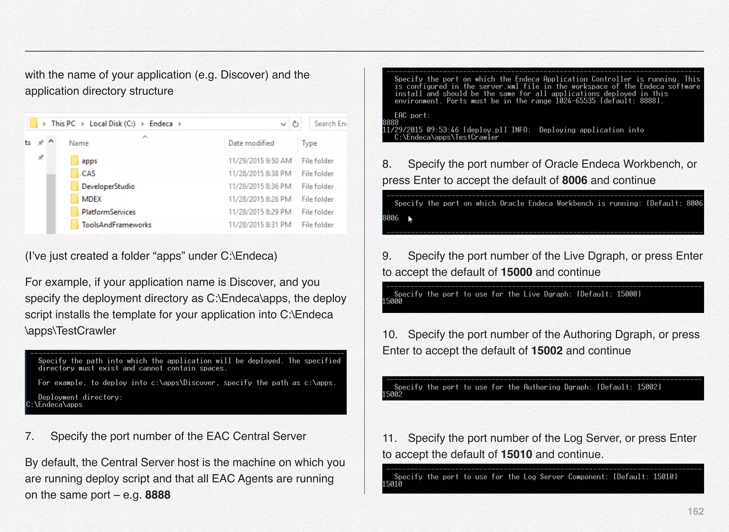The width and height of the screenshot is (729, 532).
Task: Click the date 11/28/2015 8:38 PM
Action: pyautogui.click(x=260, y=174)
